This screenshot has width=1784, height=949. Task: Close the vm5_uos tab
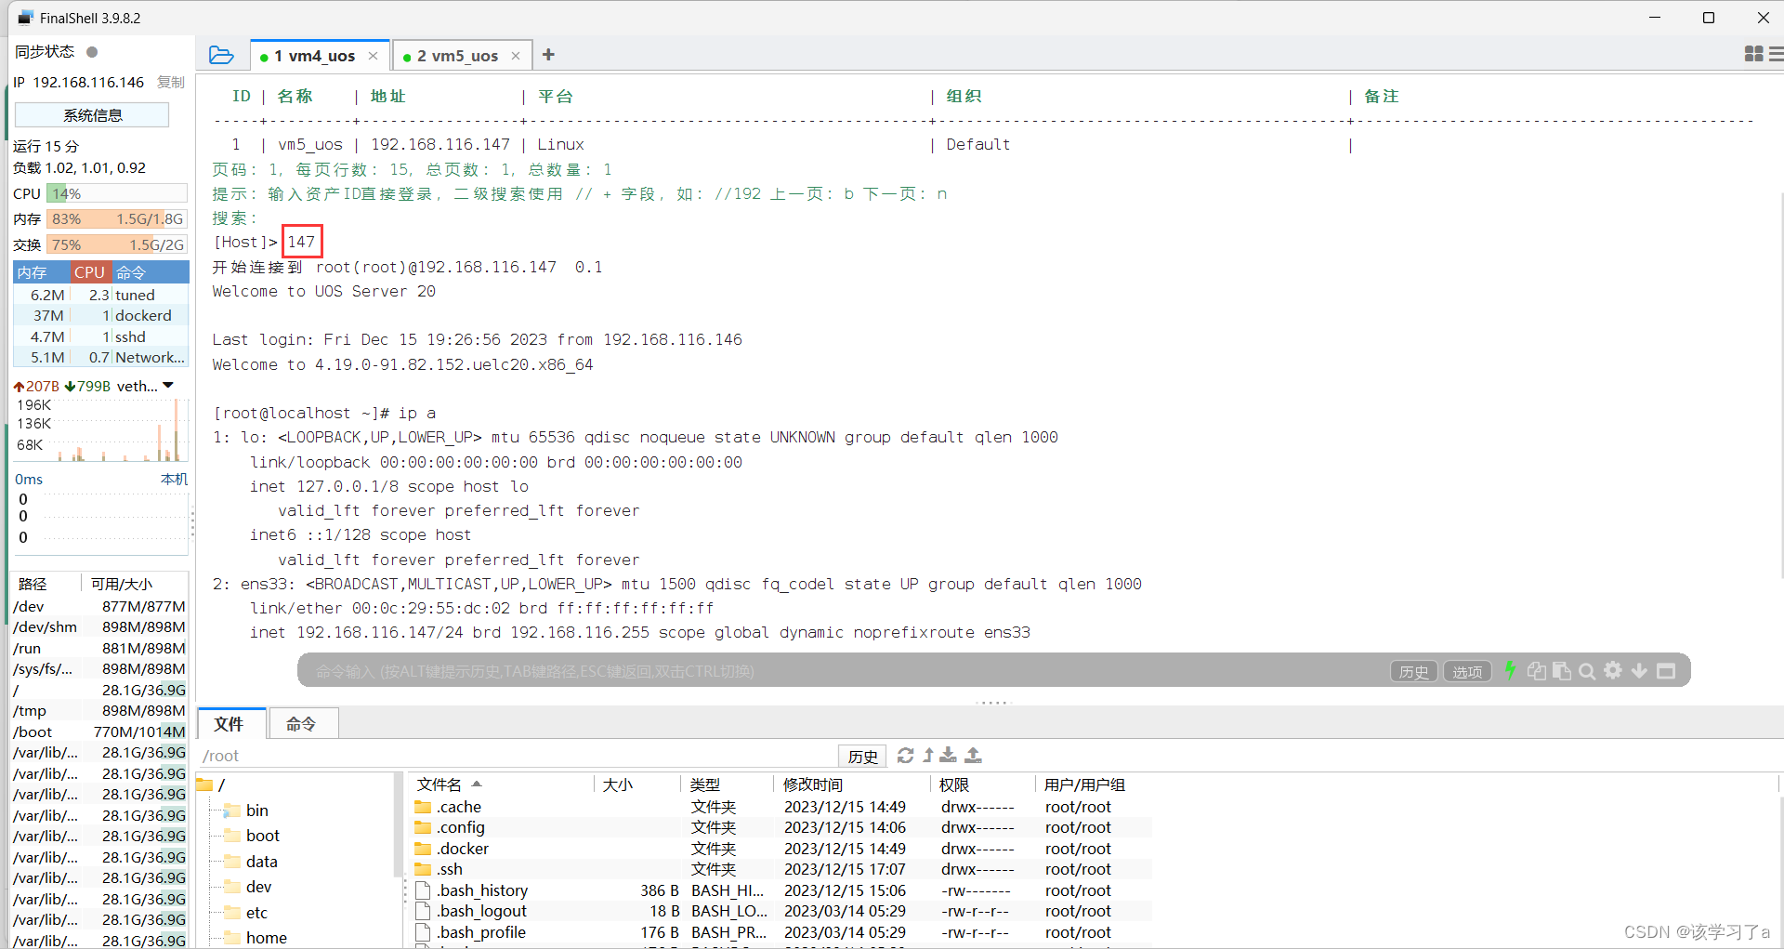(x=516, y=56)
